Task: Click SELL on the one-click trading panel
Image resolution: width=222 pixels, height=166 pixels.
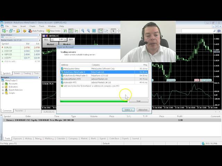Action: (x=46, y=40)
